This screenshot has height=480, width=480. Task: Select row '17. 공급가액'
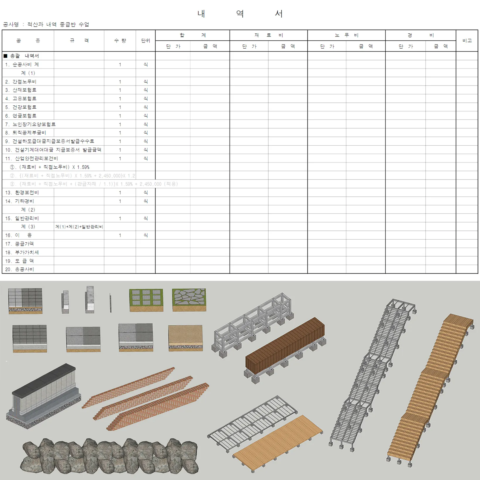pos(240,244)
